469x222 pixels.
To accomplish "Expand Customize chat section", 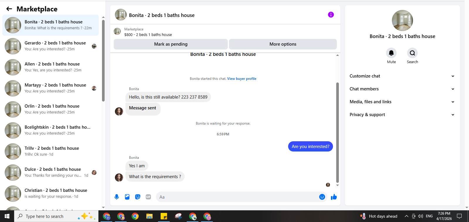I will pos(402,76).
